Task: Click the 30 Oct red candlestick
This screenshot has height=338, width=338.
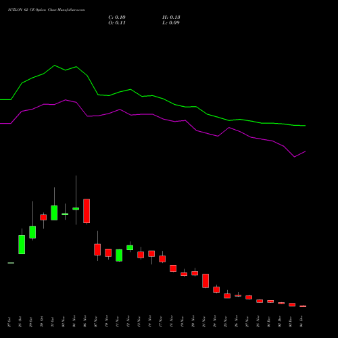Action: [x=43, y=217]
